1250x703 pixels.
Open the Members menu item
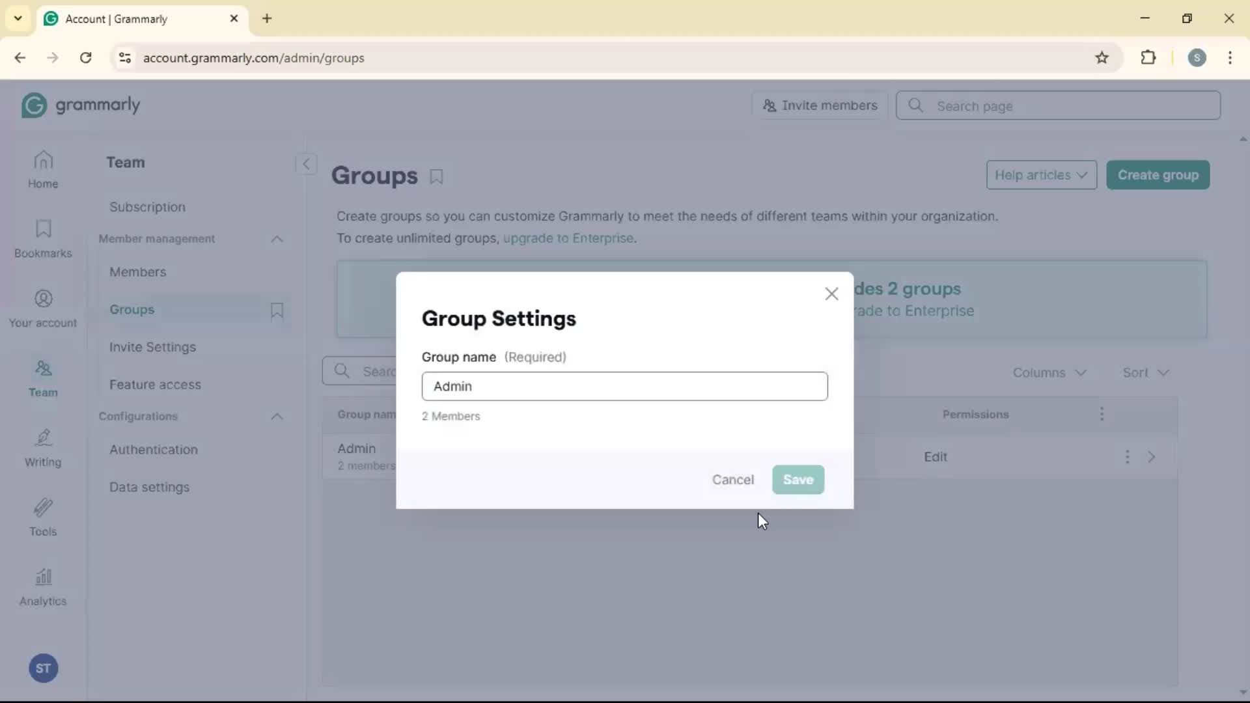coord(138,272)
